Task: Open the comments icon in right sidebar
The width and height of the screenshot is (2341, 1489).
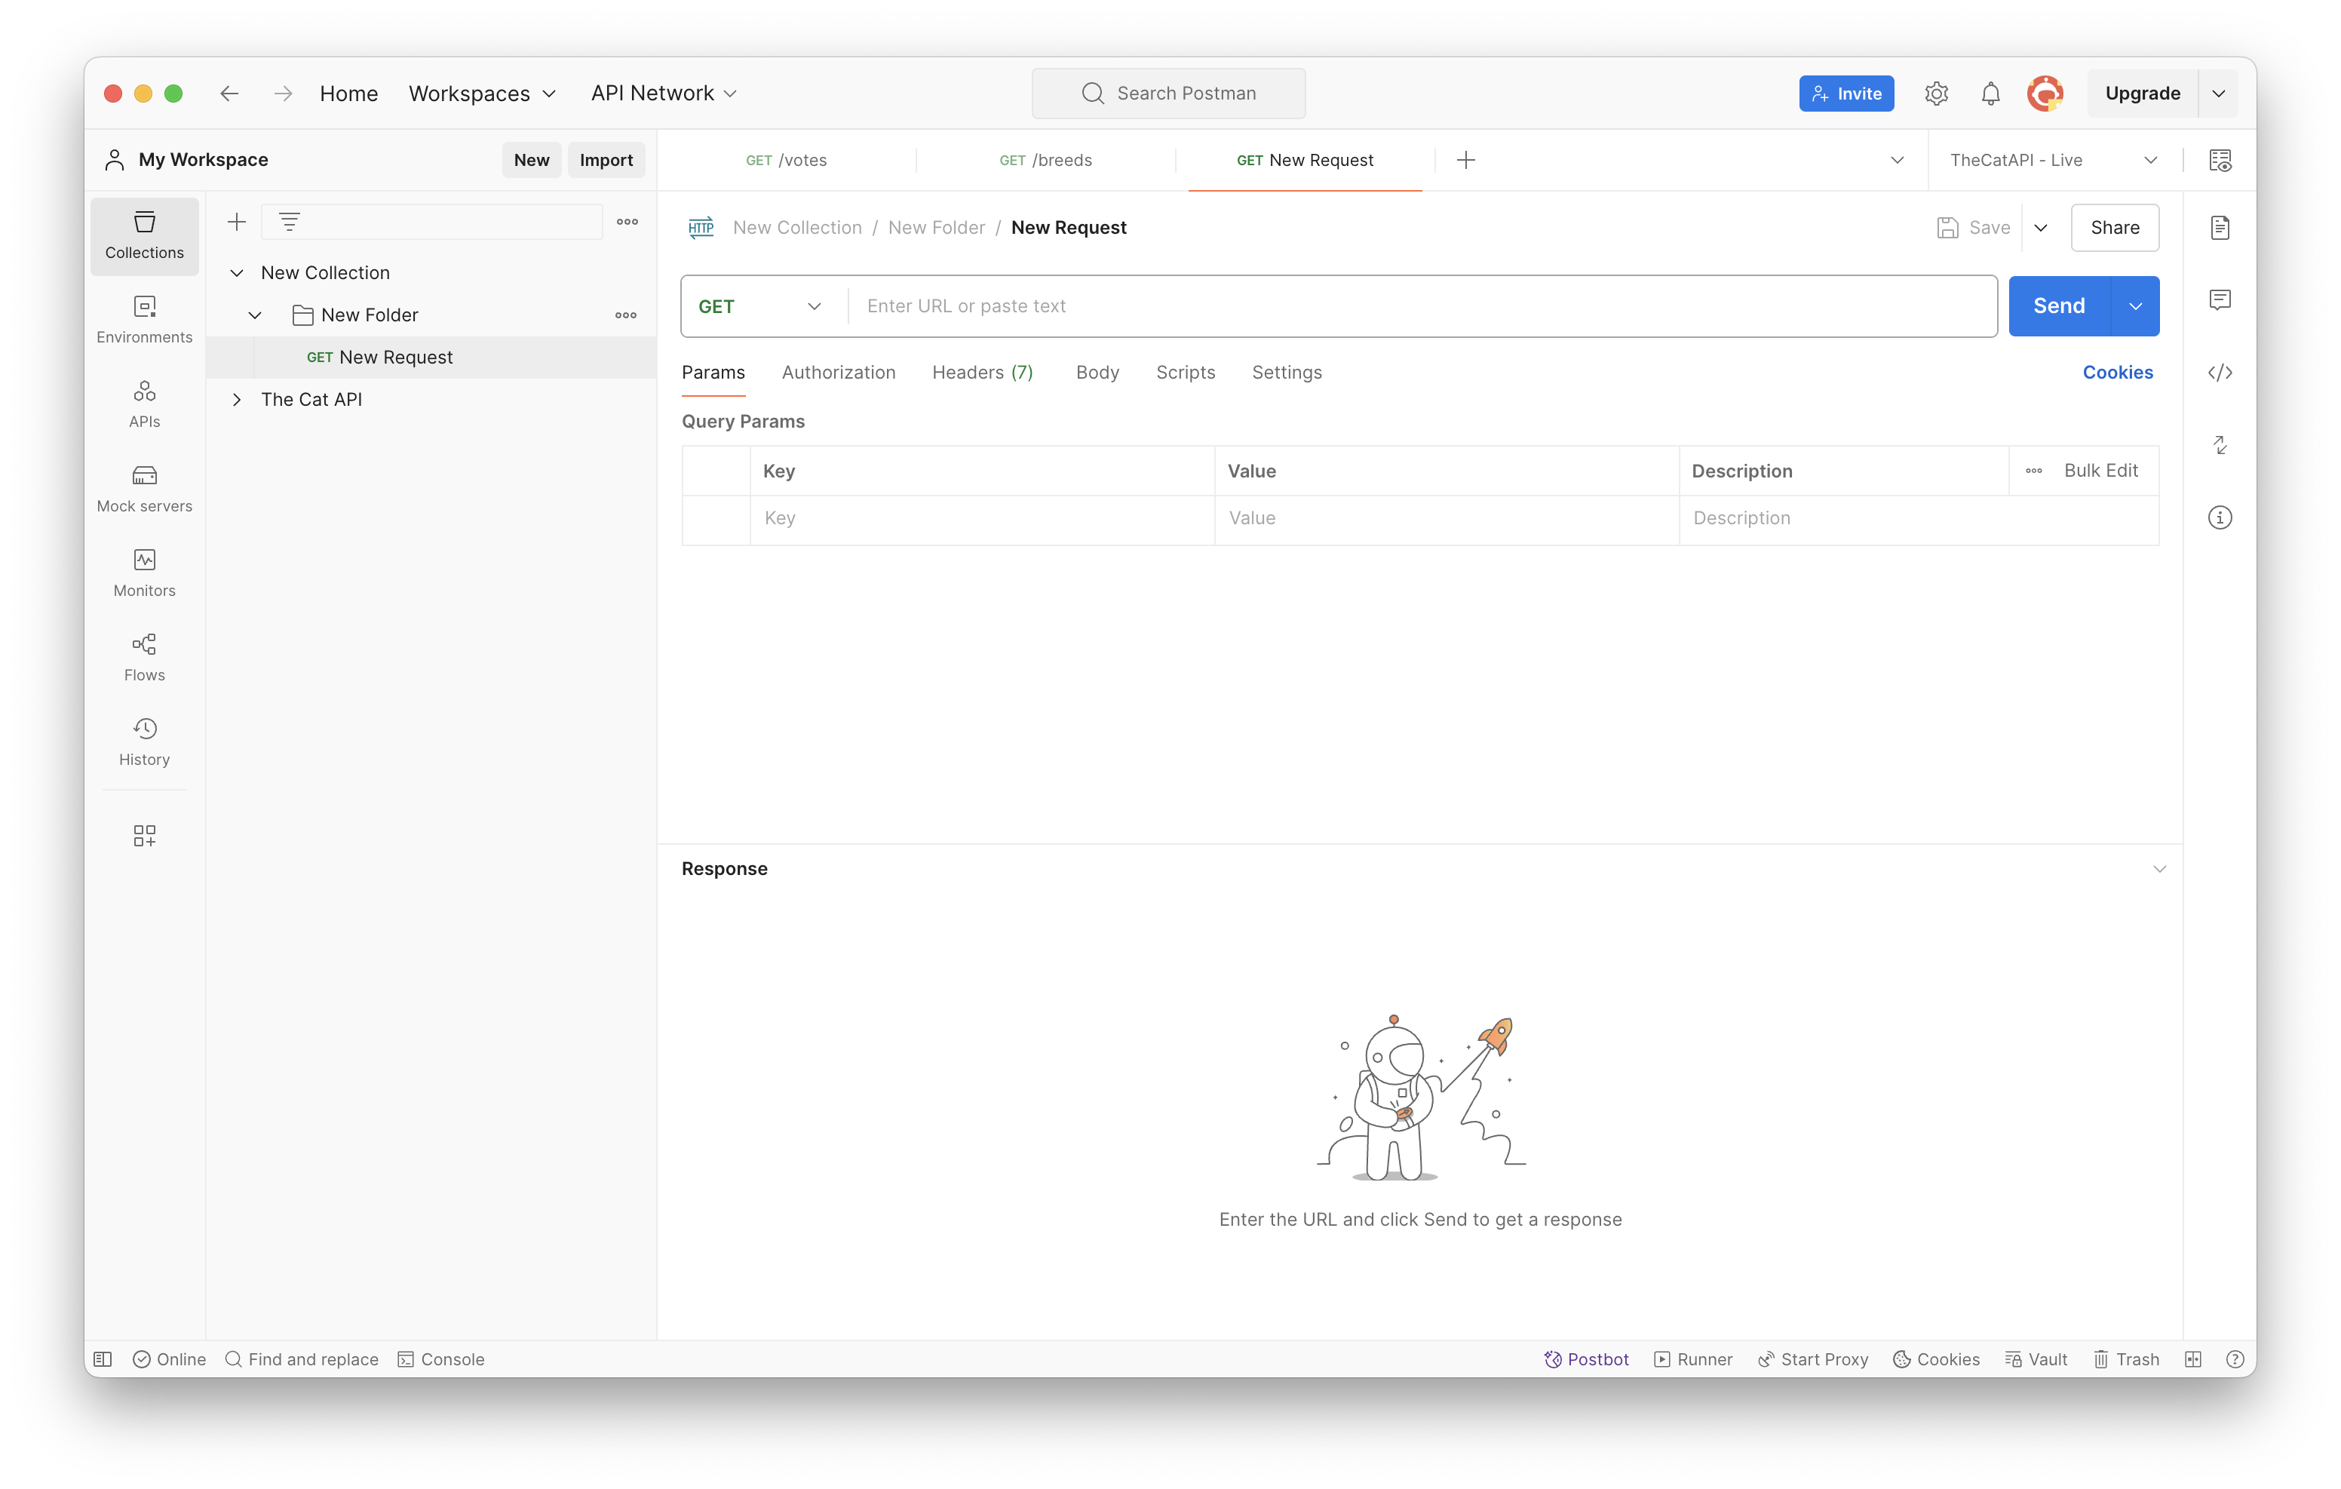Action: coord(2220,299)
